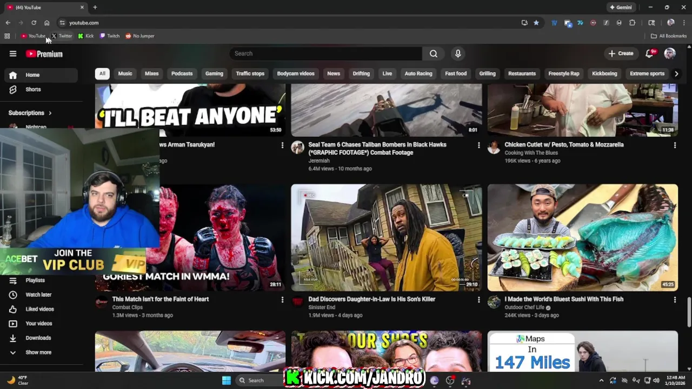The image size is (692, 389).
Task: Expand the Subscriptions section chevron
Action: pyautogui.click(x=50, y=113)
